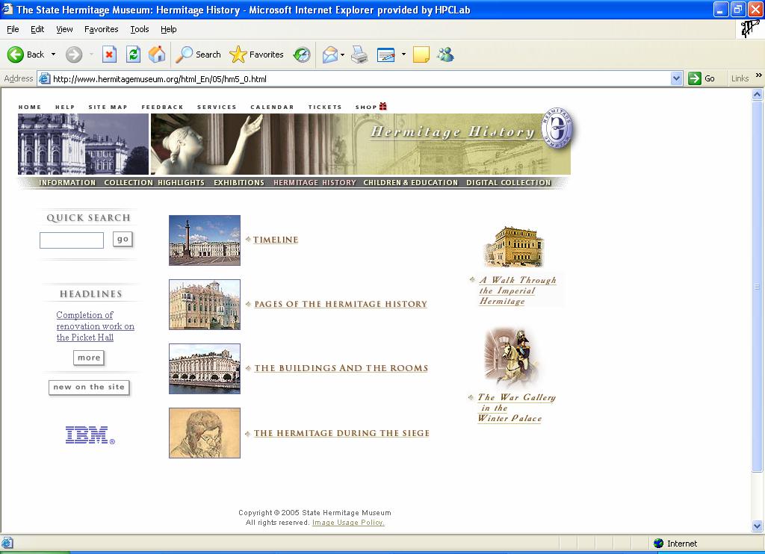Click the yellow note Discuss icon

click(421, 55)
